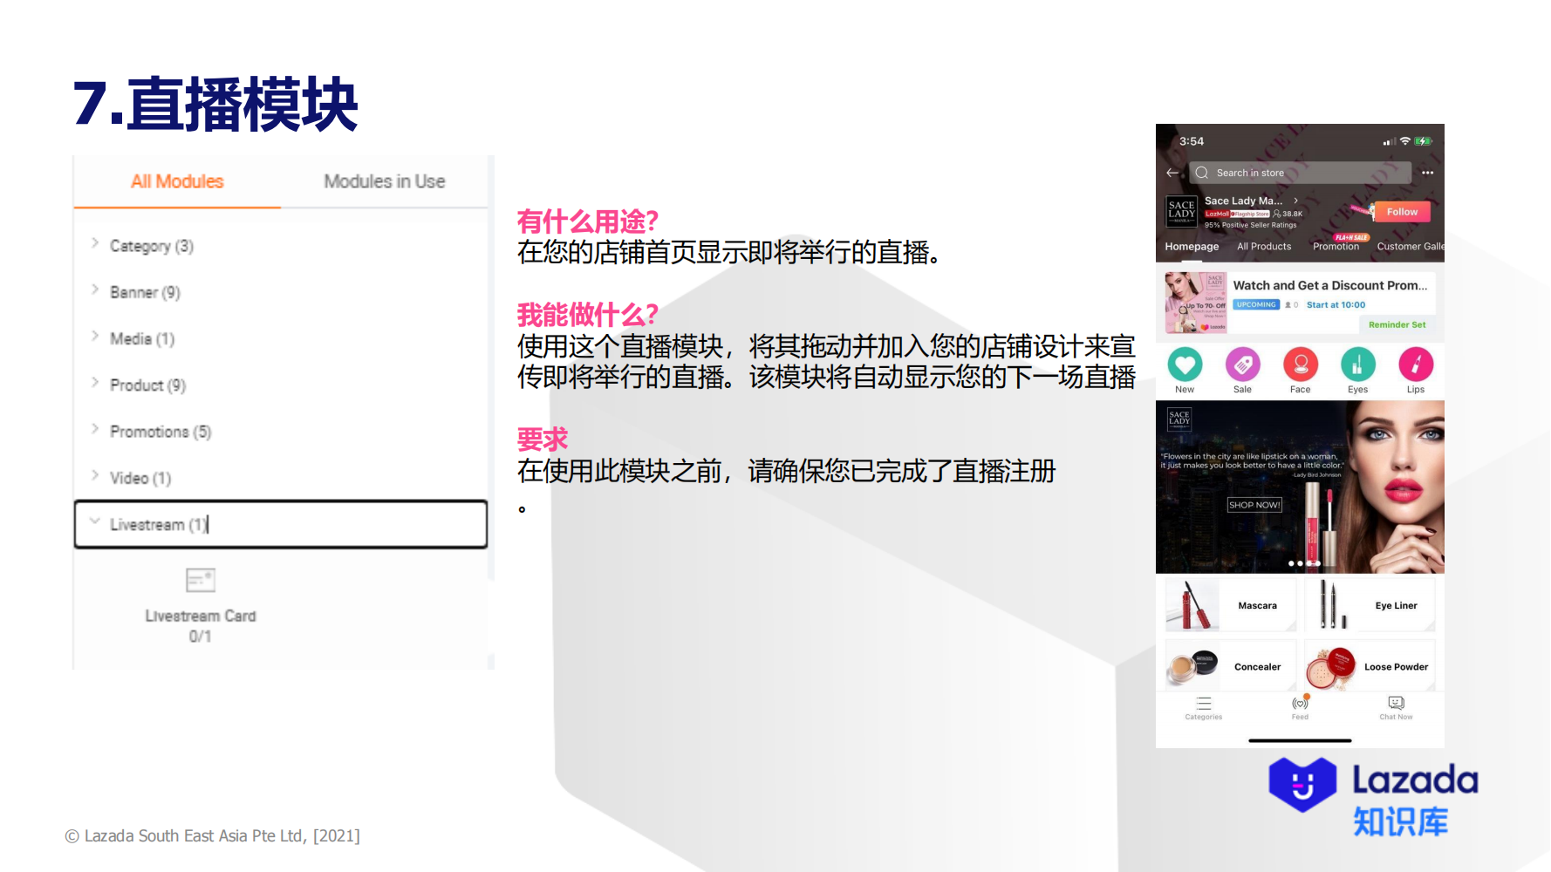
Task: Tap the Reminder Set button
Action: point(1397,324)
